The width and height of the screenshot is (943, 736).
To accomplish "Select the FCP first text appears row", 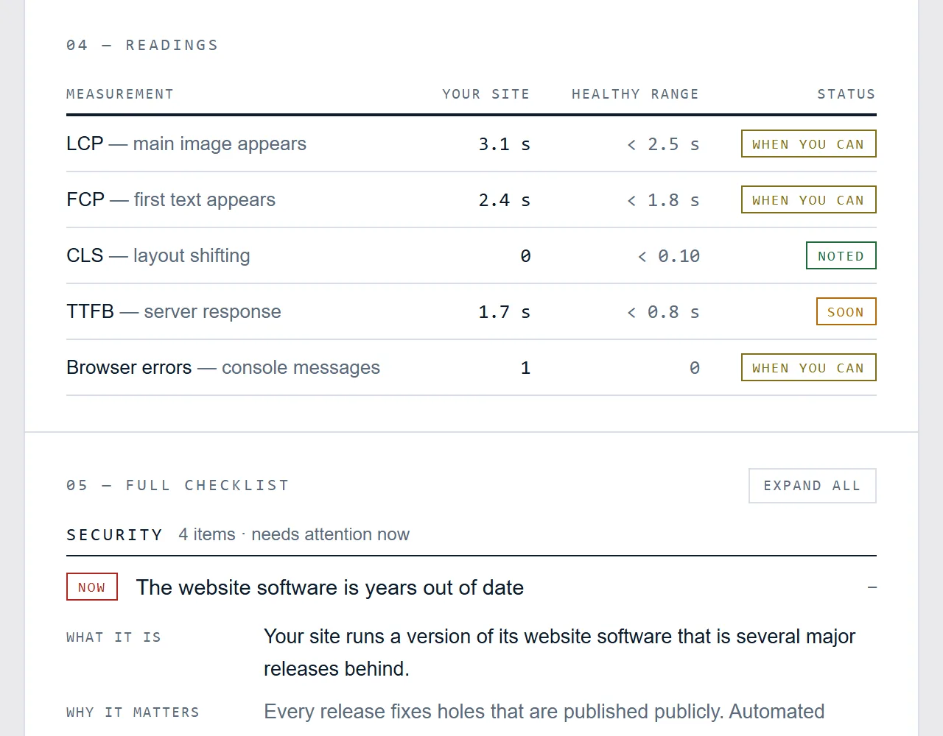I will 471,200.
